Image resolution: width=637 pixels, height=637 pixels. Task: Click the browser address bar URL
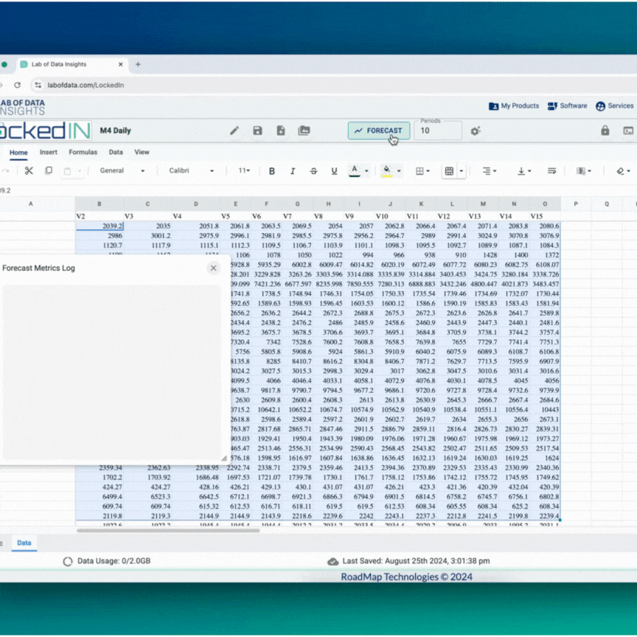[86, 85]
